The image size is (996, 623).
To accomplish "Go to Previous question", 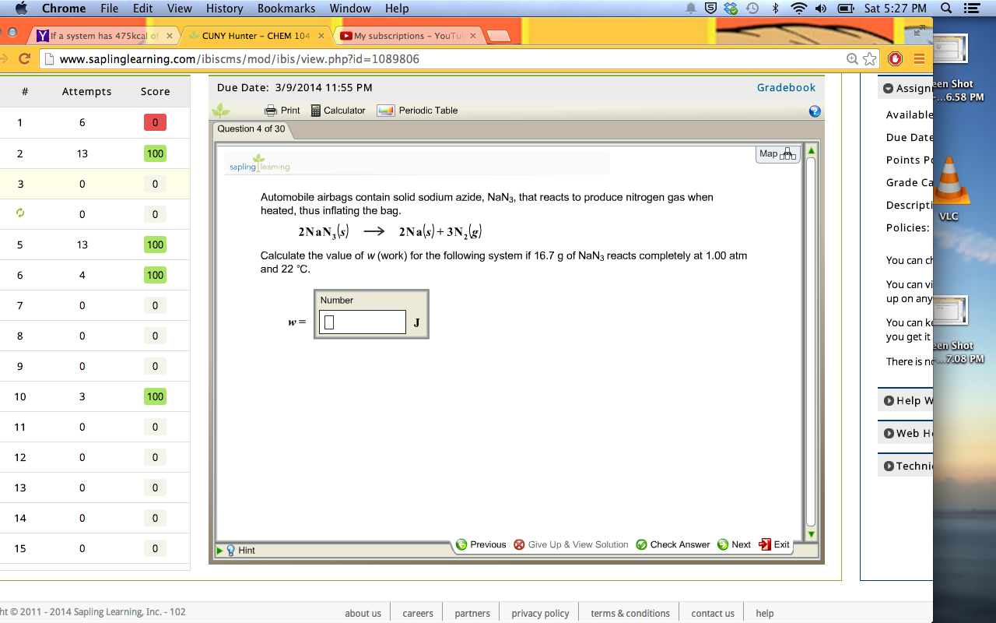I will click(x=481, y=544).
